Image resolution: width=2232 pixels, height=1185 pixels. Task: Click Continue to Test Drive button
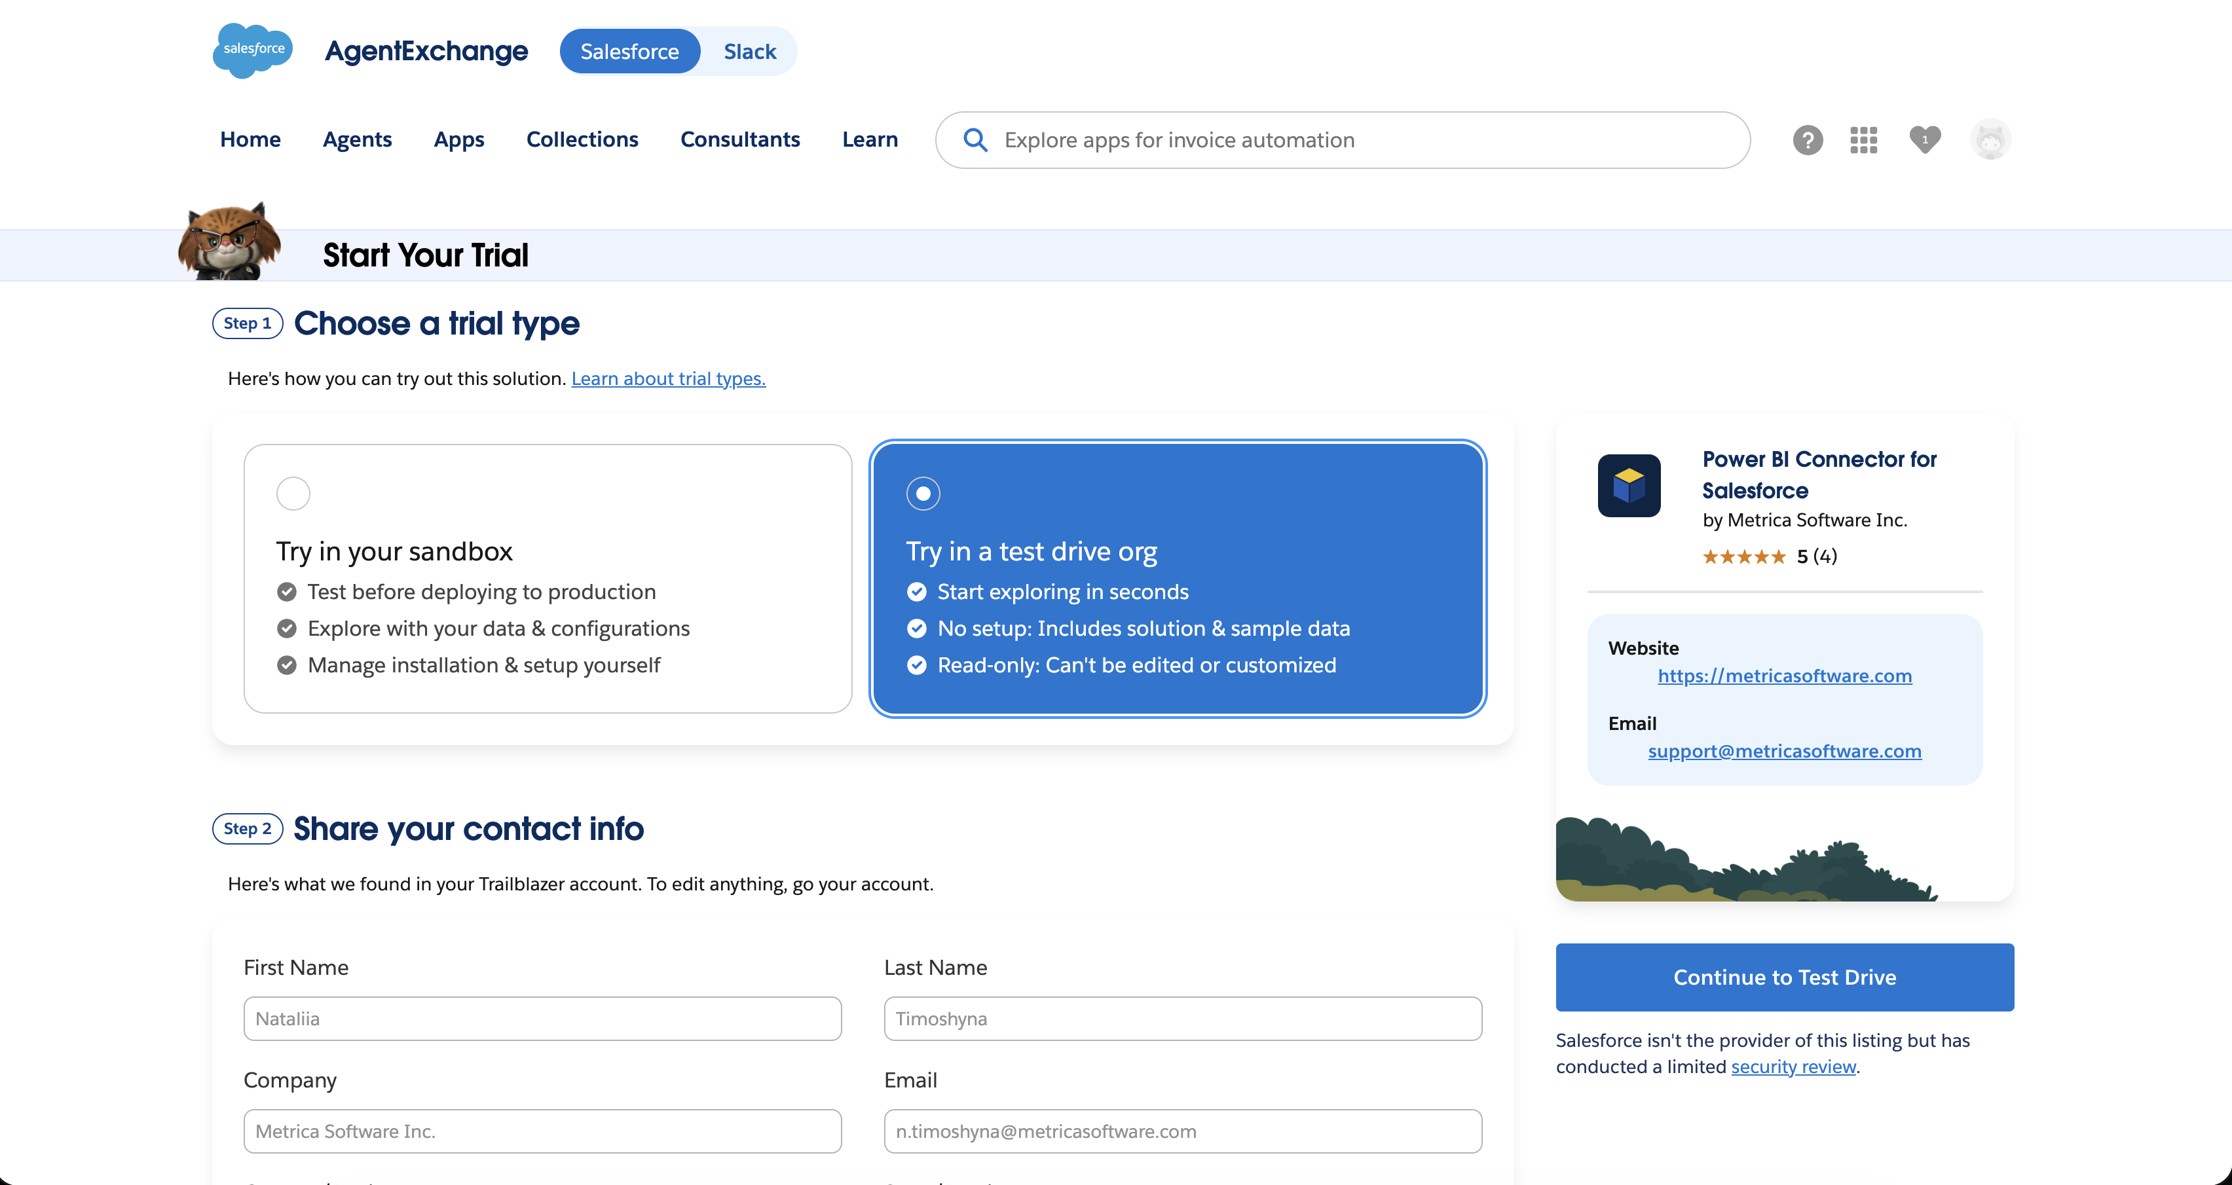coord(1785,977)
